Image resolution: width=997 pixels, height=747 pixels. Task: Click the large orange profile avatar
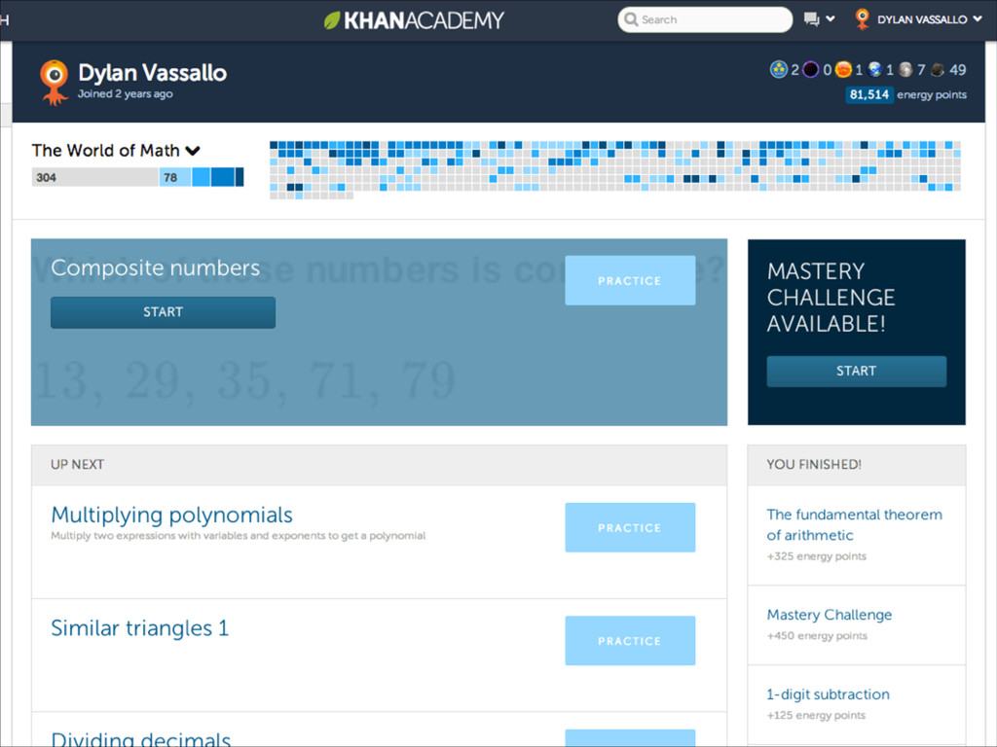coord(55,82)
